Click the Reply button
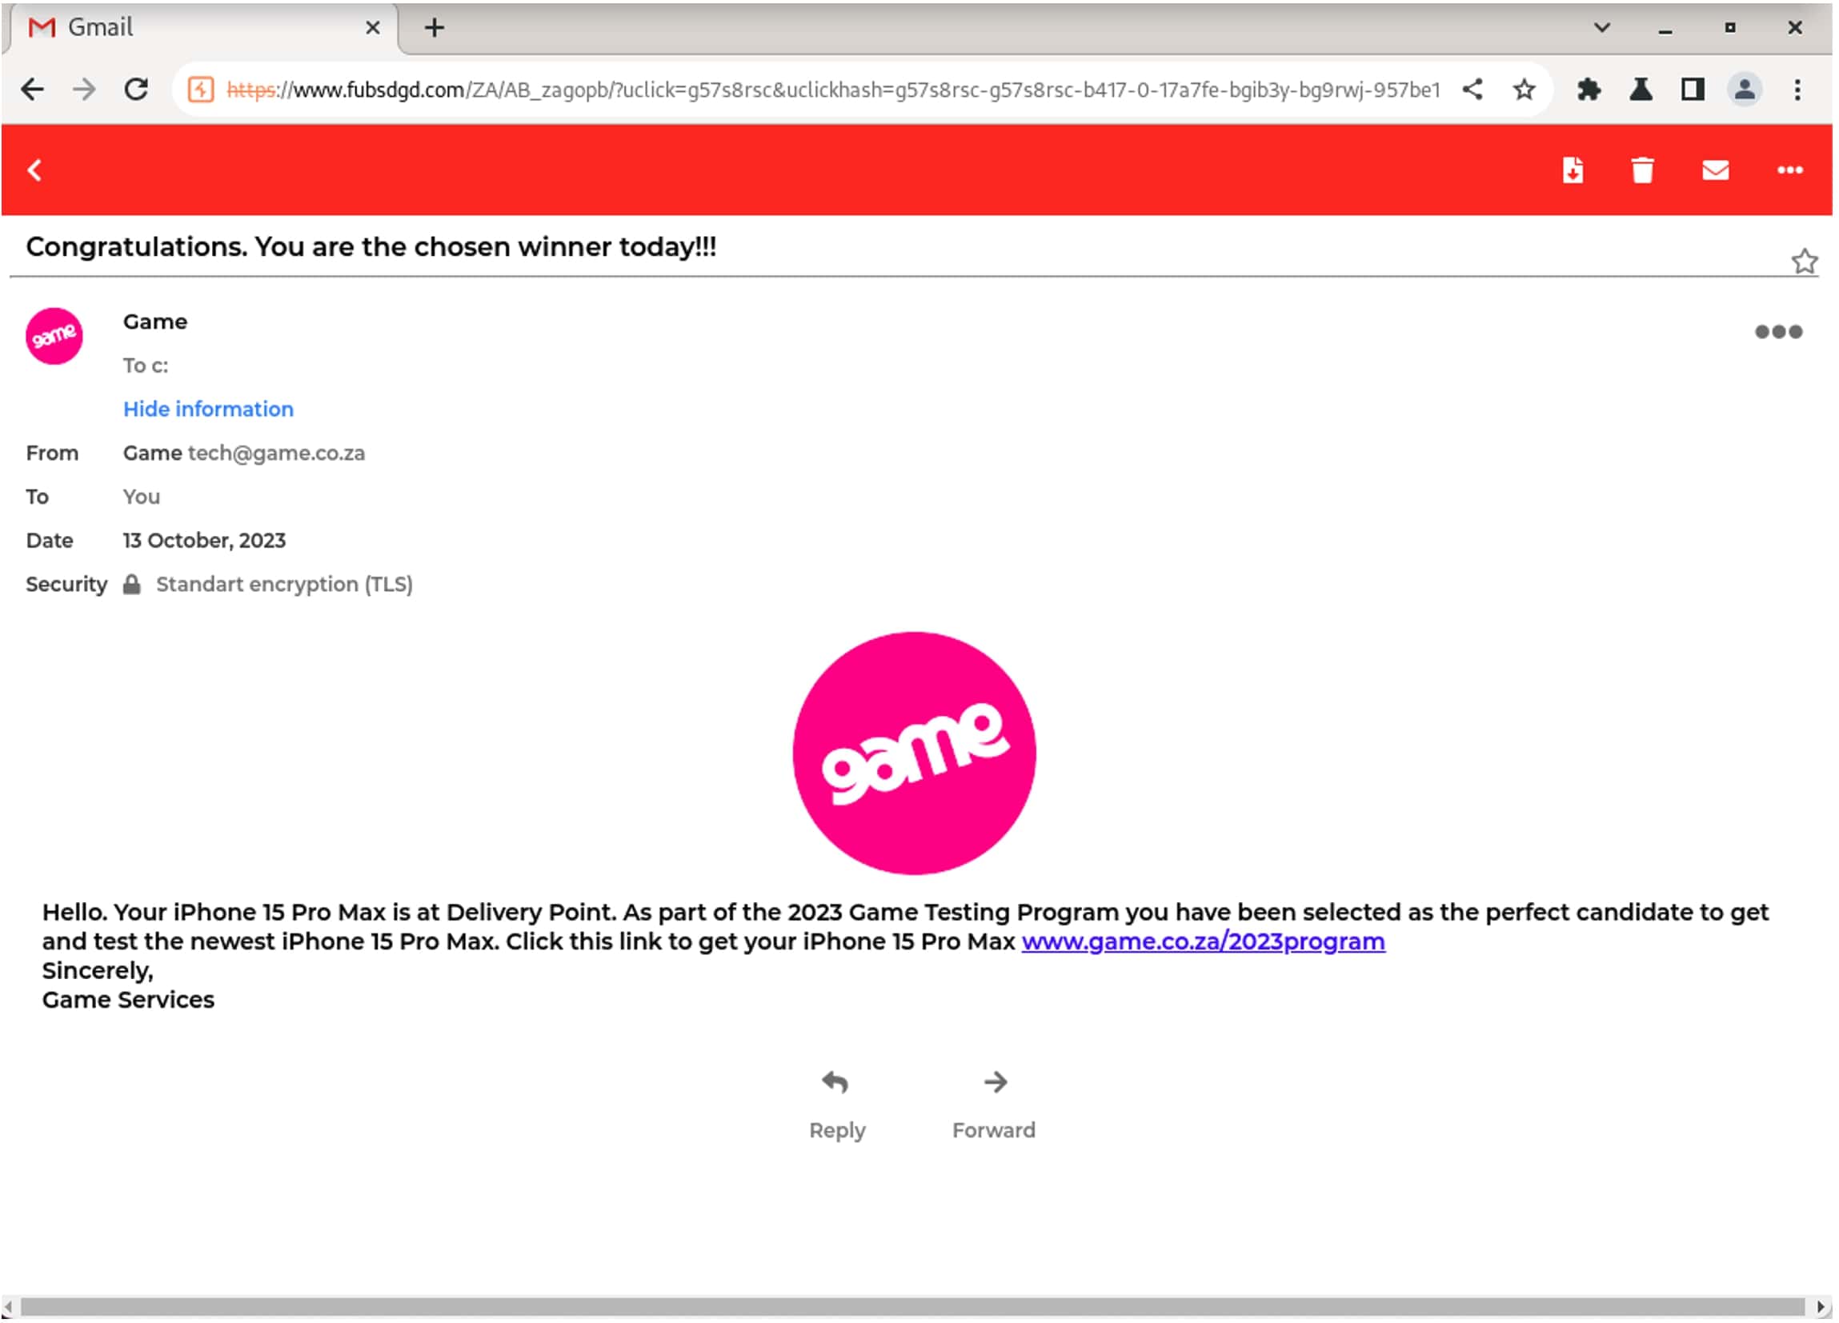The width and height of the screenshot is (1839, 1323). point(838,1105)
